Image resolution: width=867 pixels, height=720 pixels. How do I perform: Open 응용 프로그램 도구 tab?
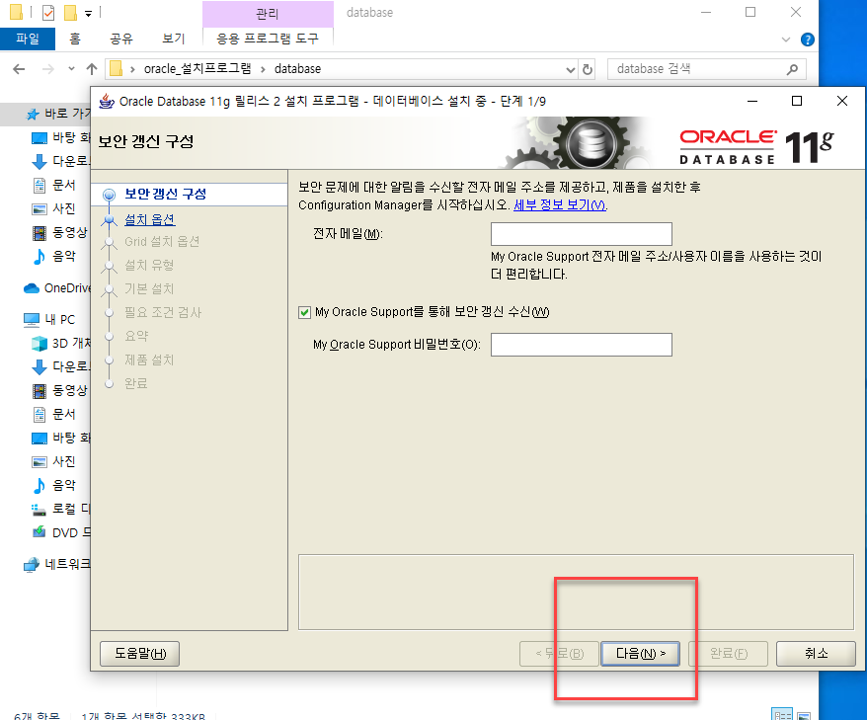click(x=268, y=39)
